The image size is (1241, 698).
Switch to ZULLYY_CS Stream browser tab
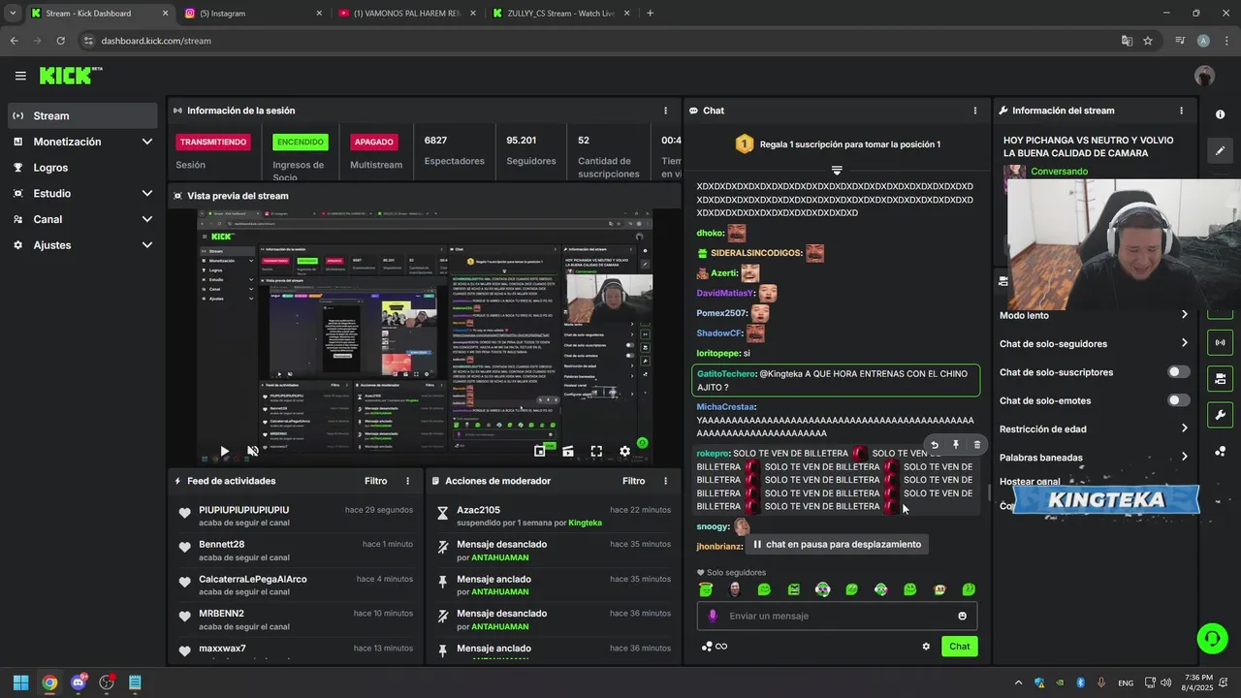pos(560,14)
